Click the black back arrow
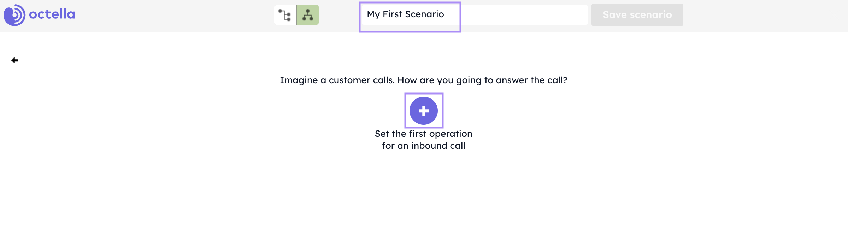Screen dimensions: 848x225 [x=15, y=60]
